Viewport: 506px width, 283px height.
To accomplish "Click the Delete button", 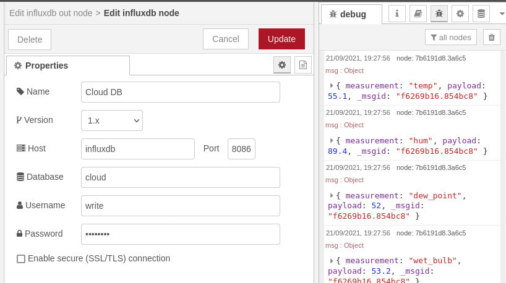I will [30, 40].
